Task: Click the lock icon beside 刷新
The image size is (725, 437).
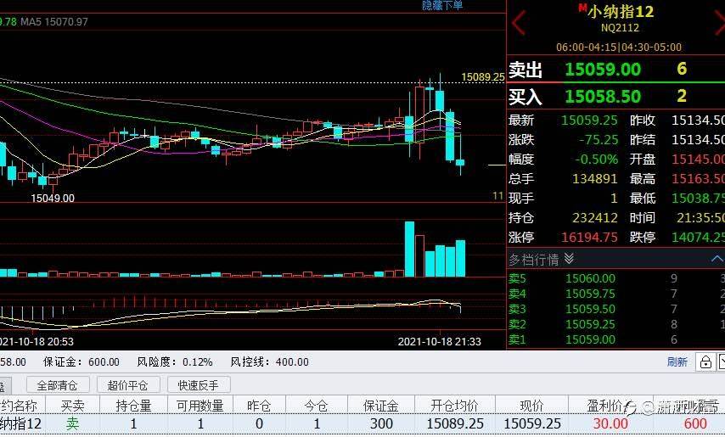Action: coord(705,361)
